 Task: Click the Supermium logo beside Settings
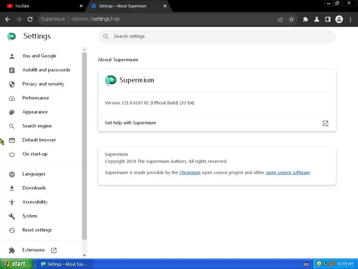click(12, 36)
